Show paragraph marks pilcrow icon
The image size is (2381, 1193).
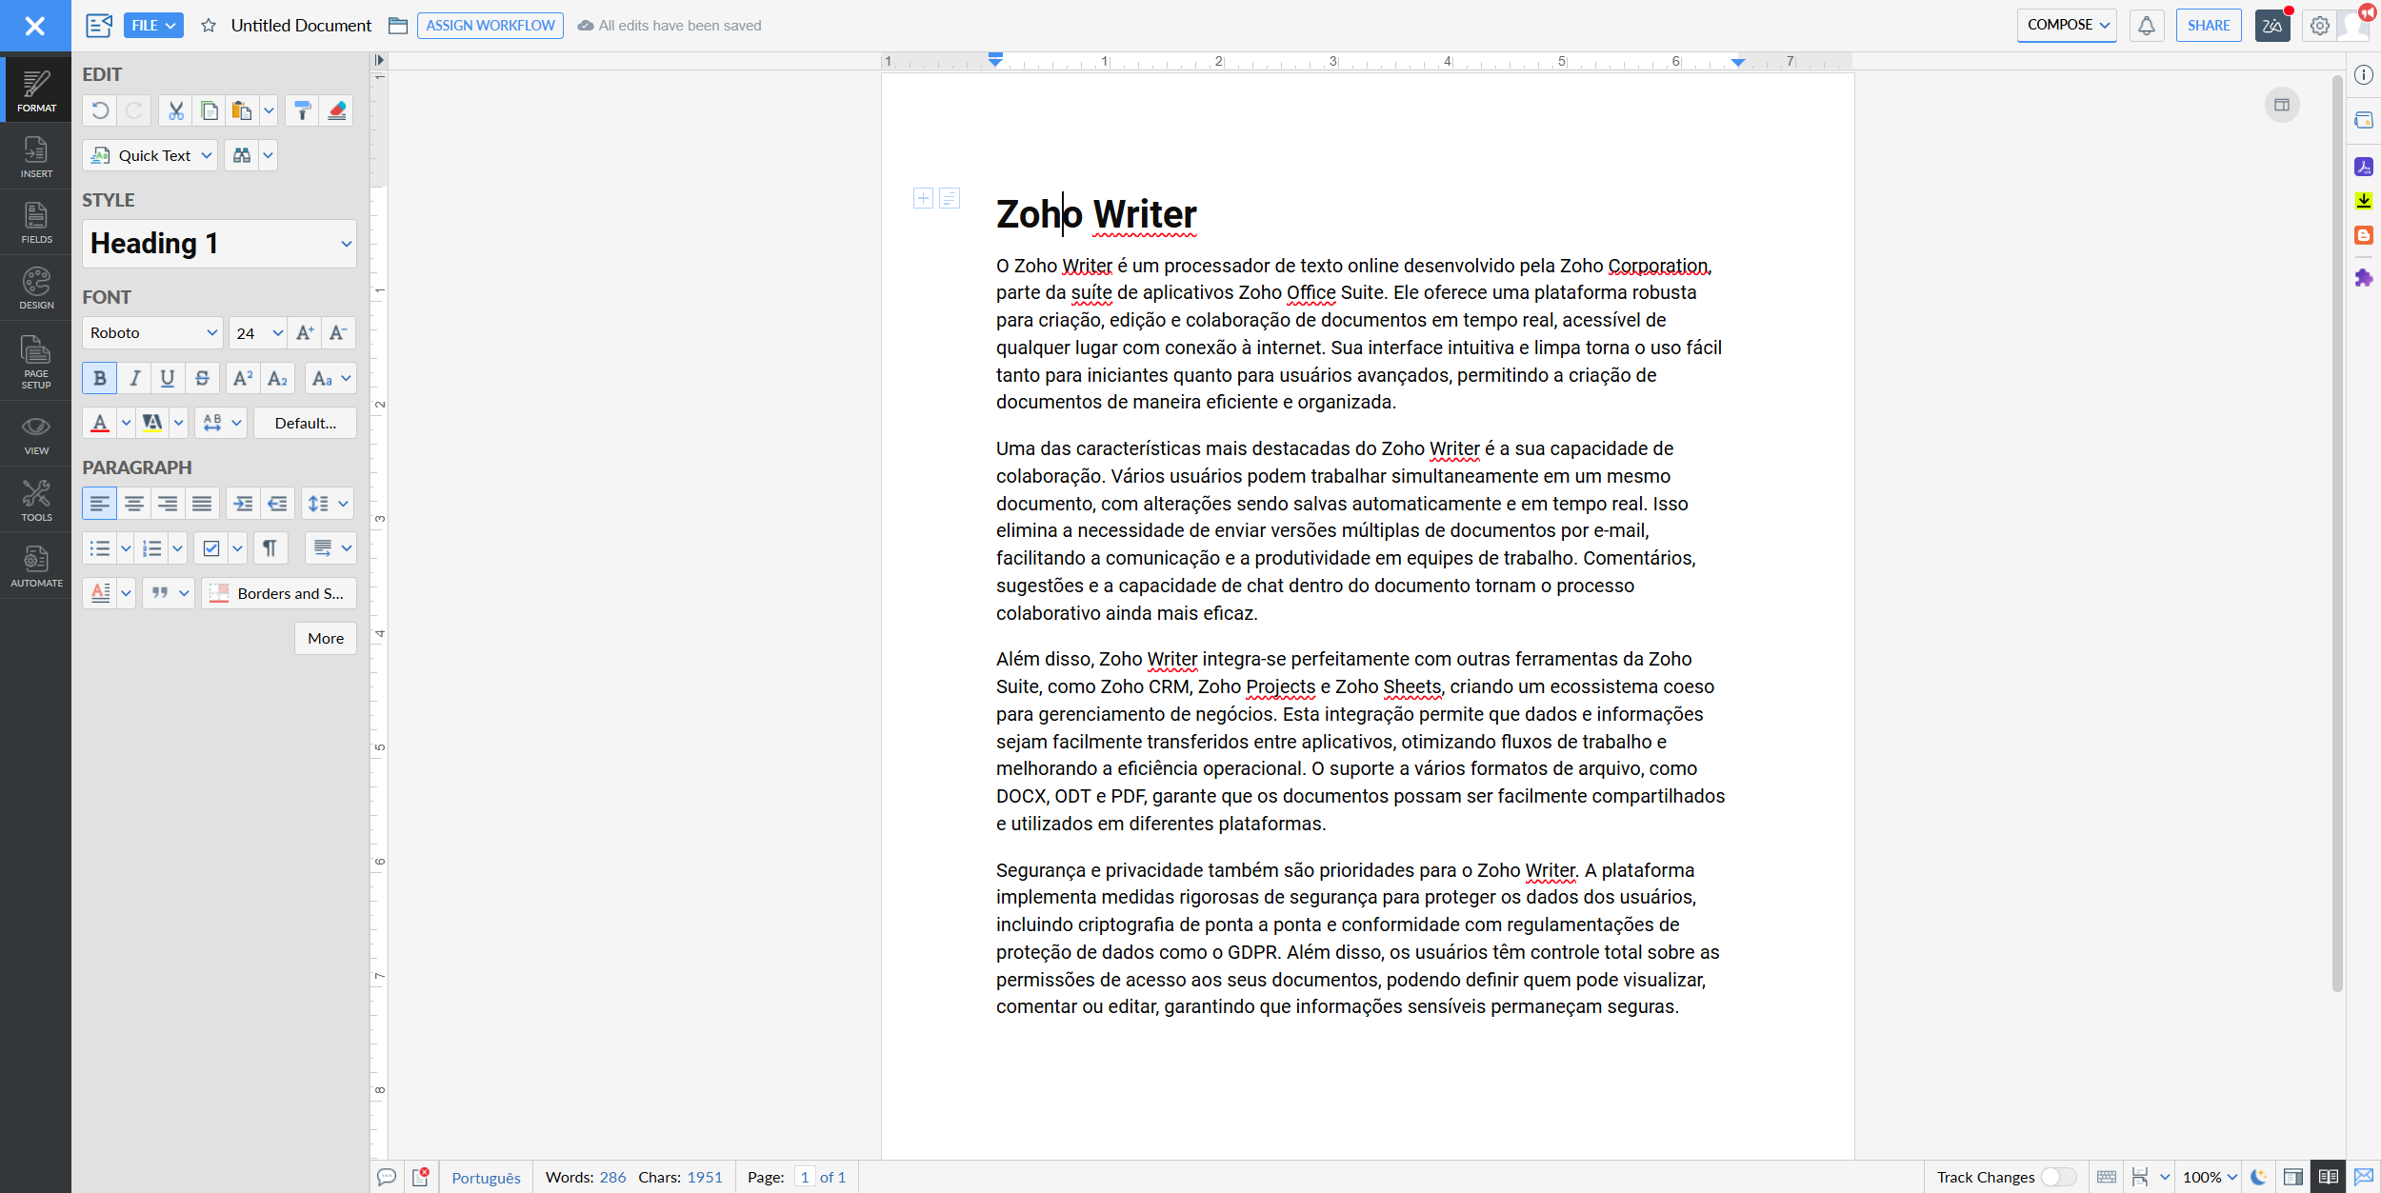pos(270,547)
